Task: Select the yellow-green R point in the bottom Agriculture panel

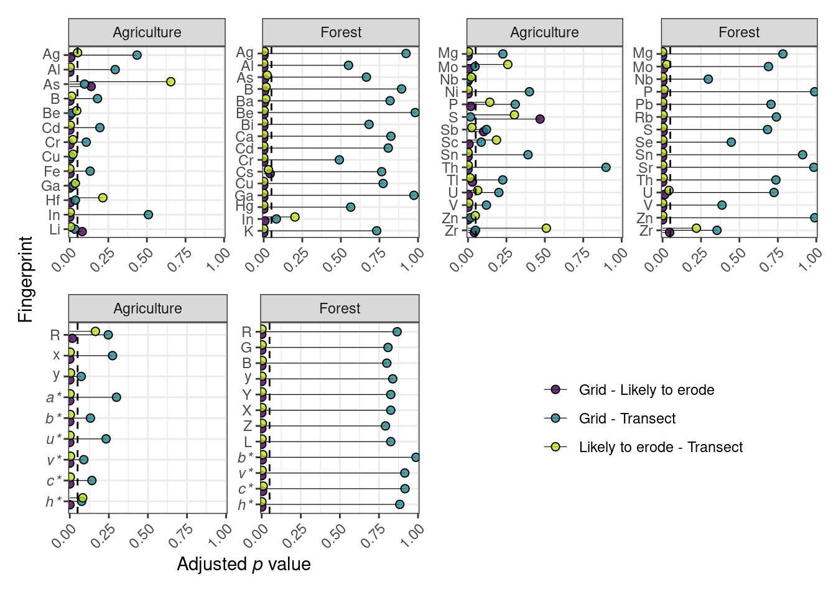Action: click(95, 331)
